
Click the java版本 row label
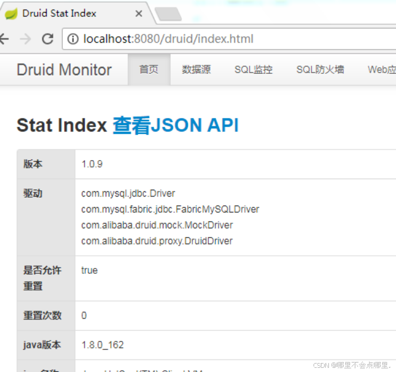tap(42, 345)
